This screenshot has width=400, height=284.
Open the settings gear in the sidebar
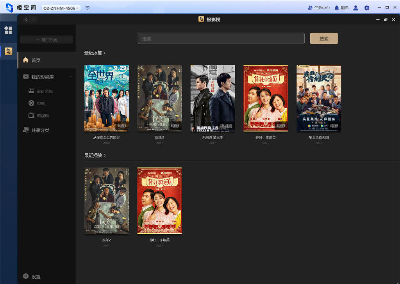[26, 276]
